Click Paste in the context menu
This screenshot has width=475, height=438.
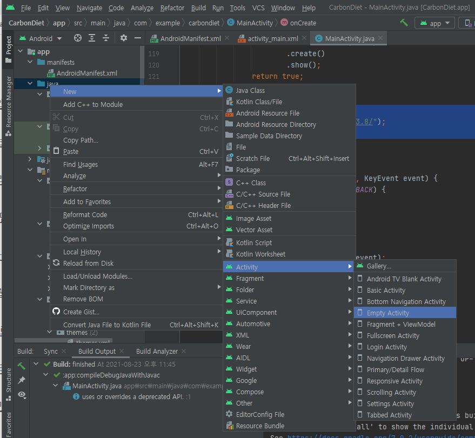pyautogui.click(x=136, y=152)
